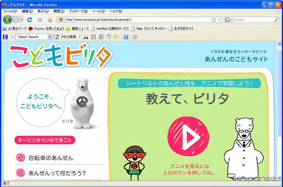Click the 教えて、ビリタ title text
The width and height of the screenshot is (283, 187).
[x=187, y=99]
